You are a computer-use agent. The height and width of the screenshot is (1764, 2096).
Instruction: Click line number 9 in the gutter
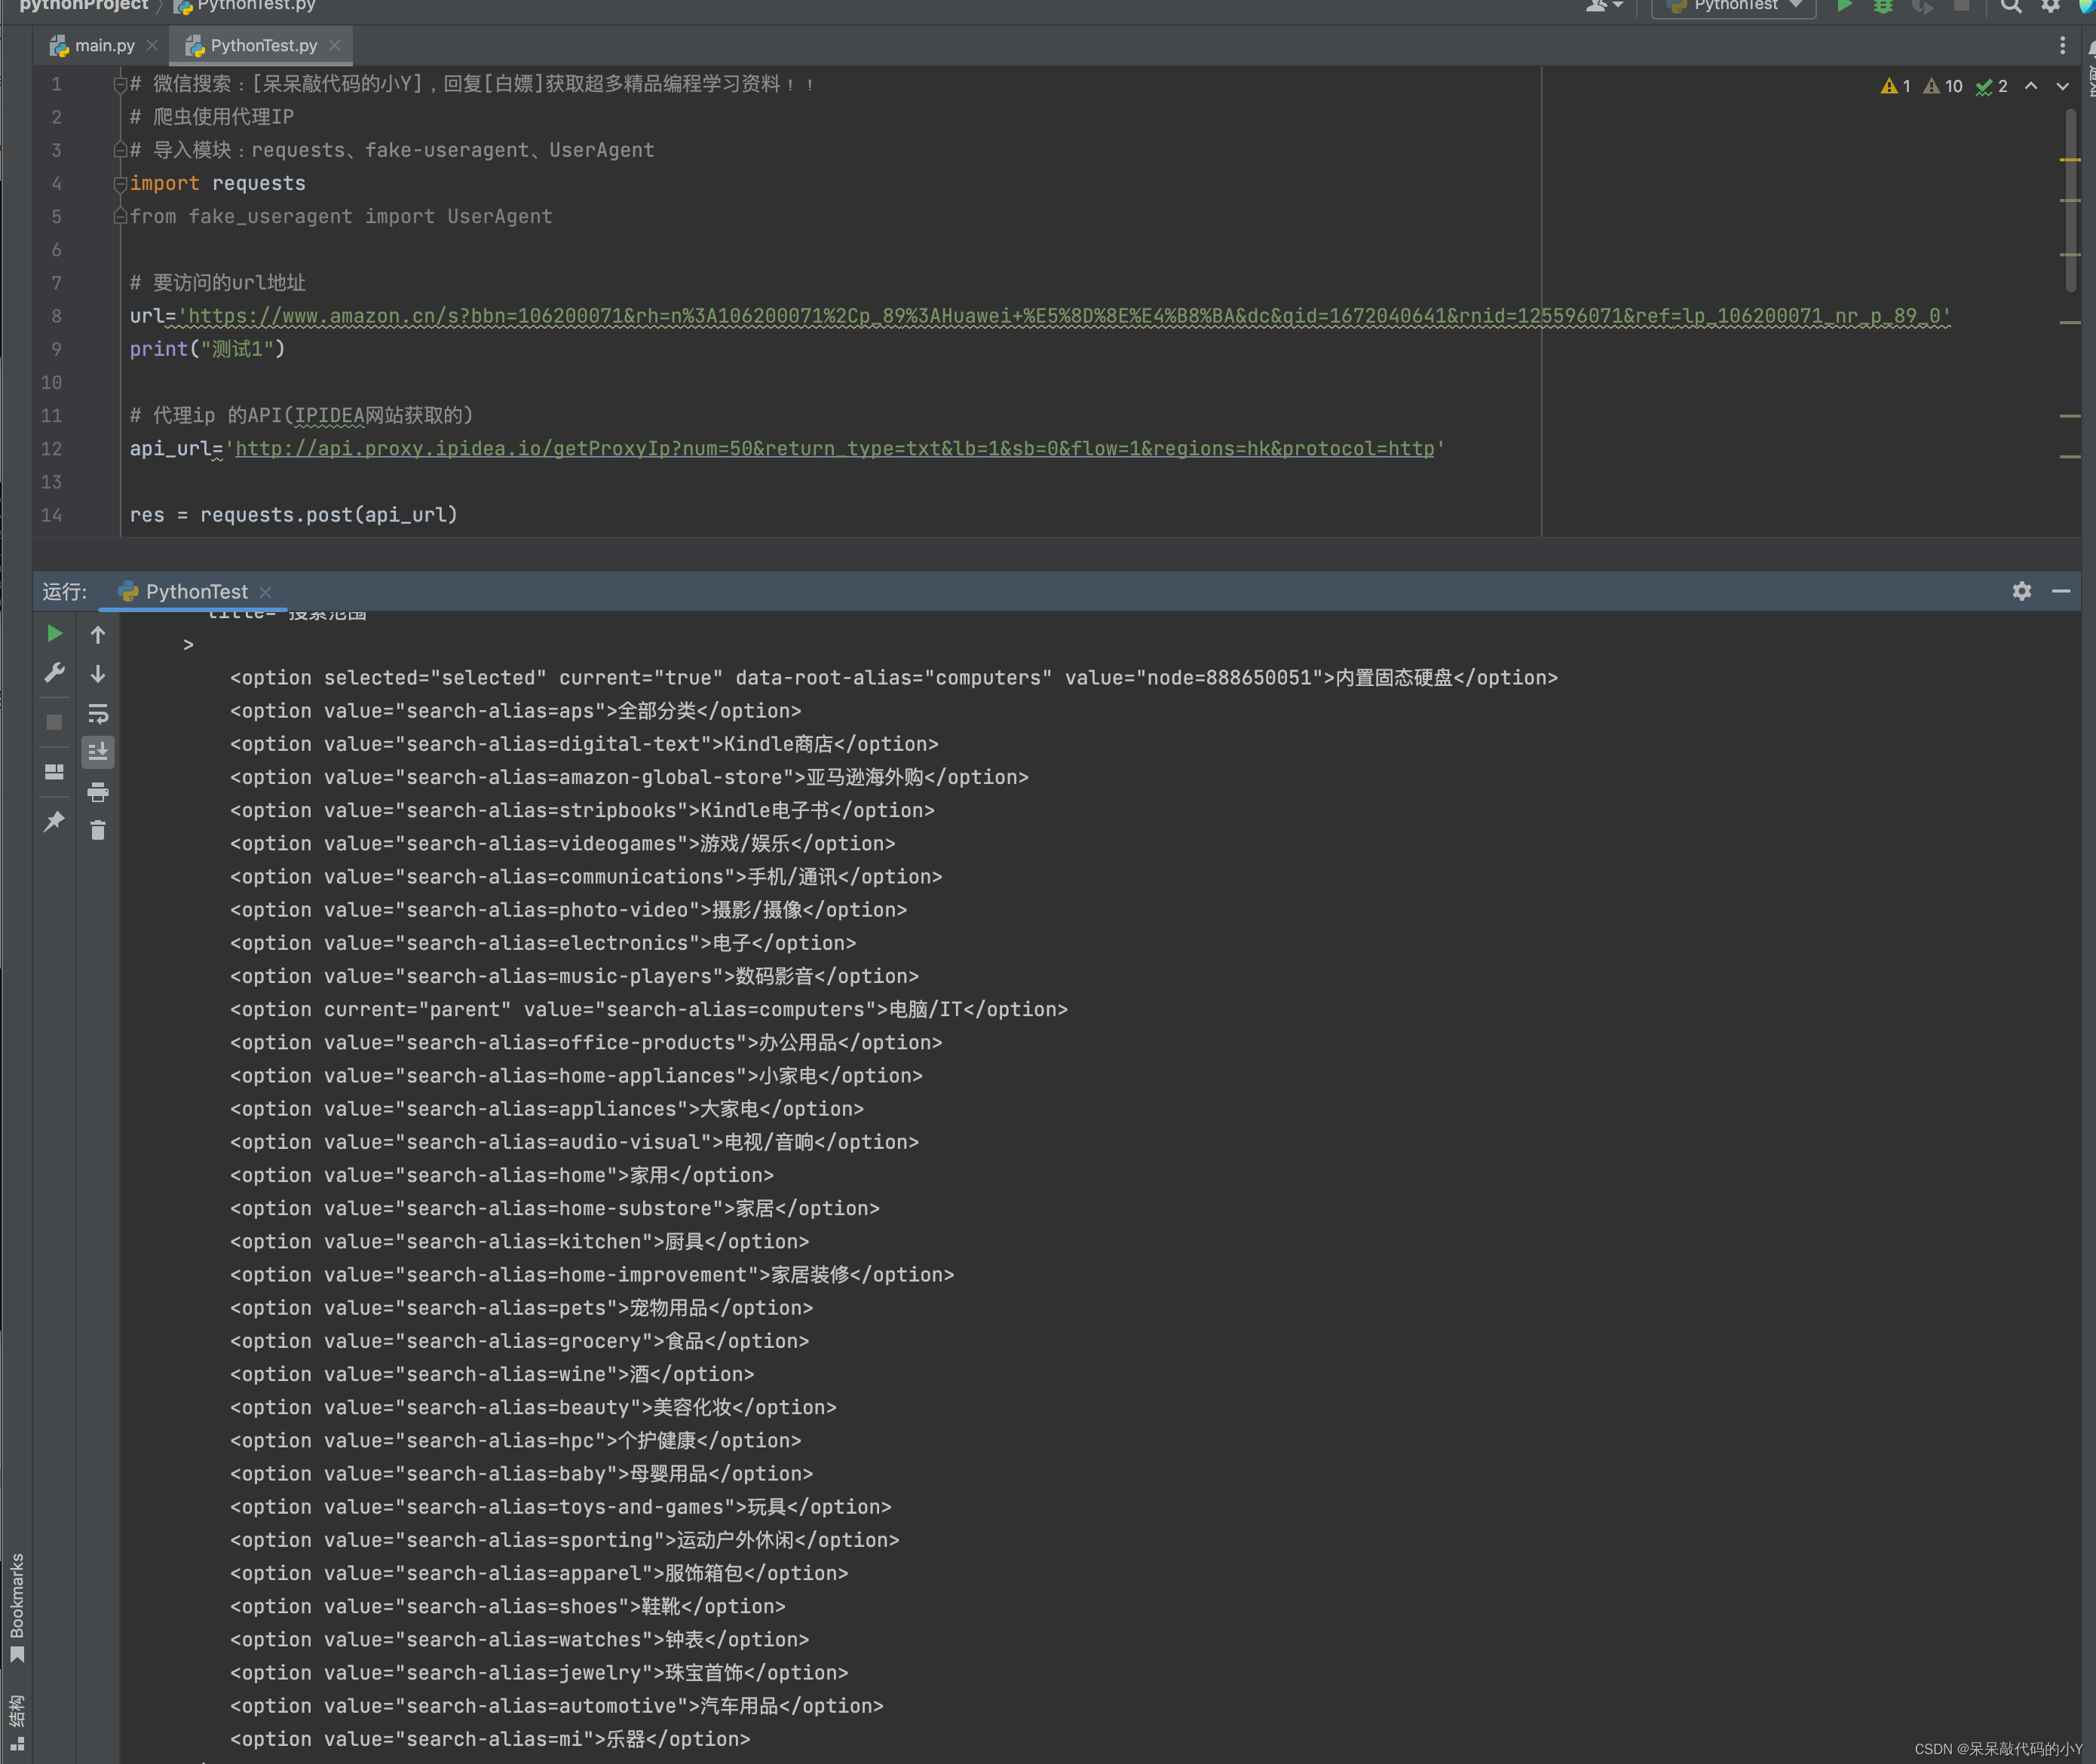point(56,349)
